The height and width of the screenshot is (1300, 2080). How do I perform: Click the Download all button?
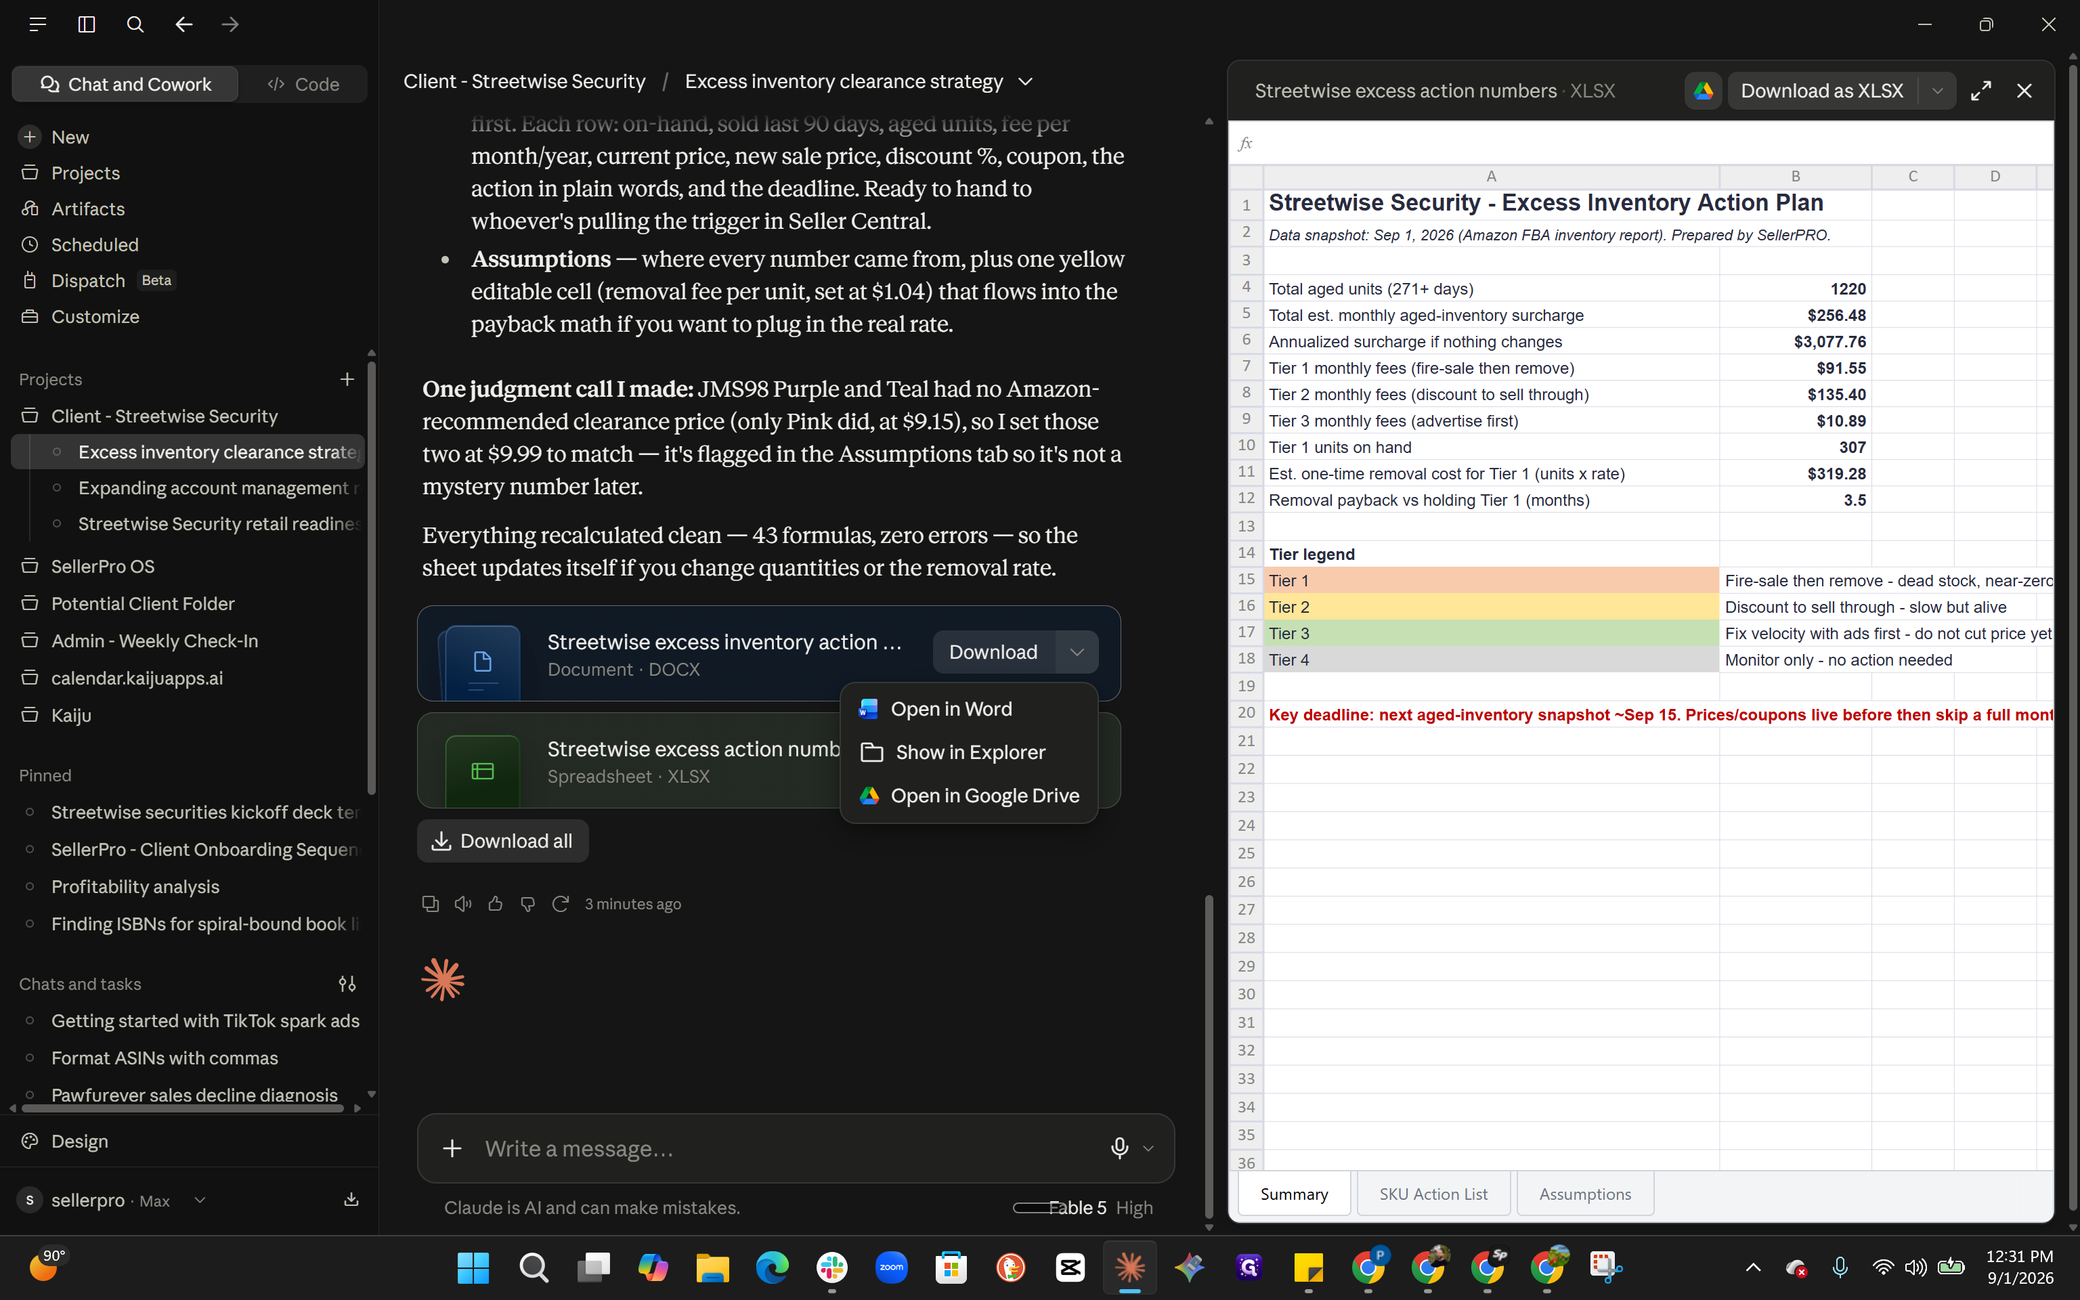pos(502,841)
